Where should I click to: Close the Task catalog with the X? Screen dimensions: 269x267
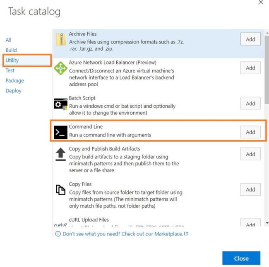(x=261, y=2)
